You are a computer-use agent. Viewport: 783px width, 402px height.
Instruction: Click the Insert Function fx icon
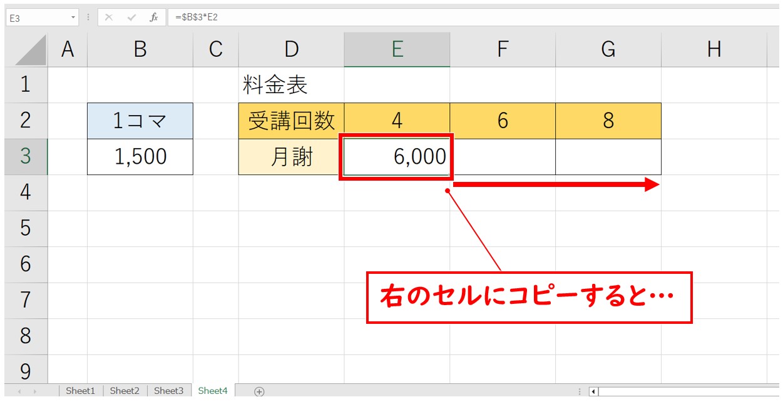[x=153, y=18]
